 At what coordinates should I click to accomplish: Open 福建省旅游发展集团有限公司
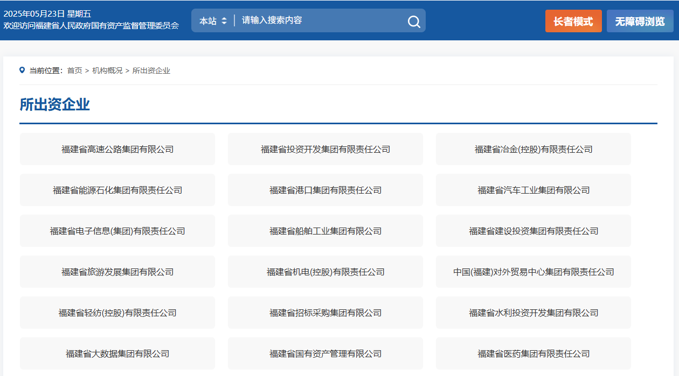point(117,272)
